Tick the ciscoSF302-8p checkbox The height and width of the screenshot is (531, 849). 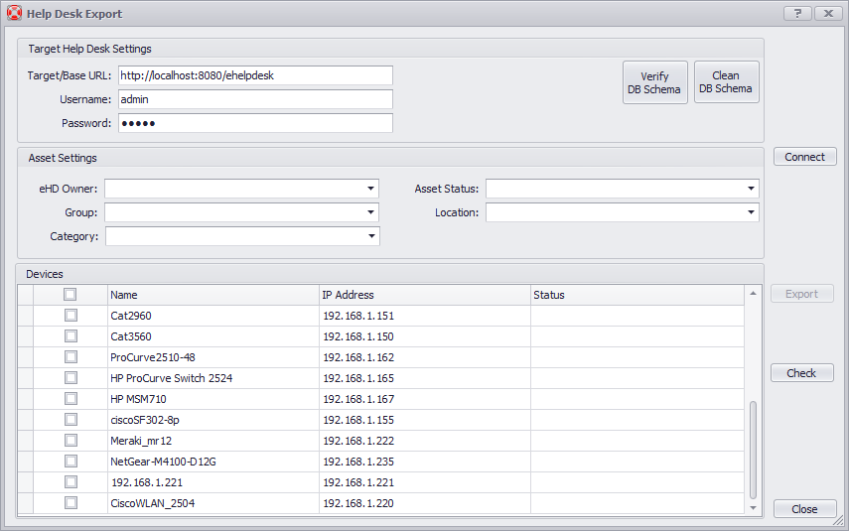71,420
